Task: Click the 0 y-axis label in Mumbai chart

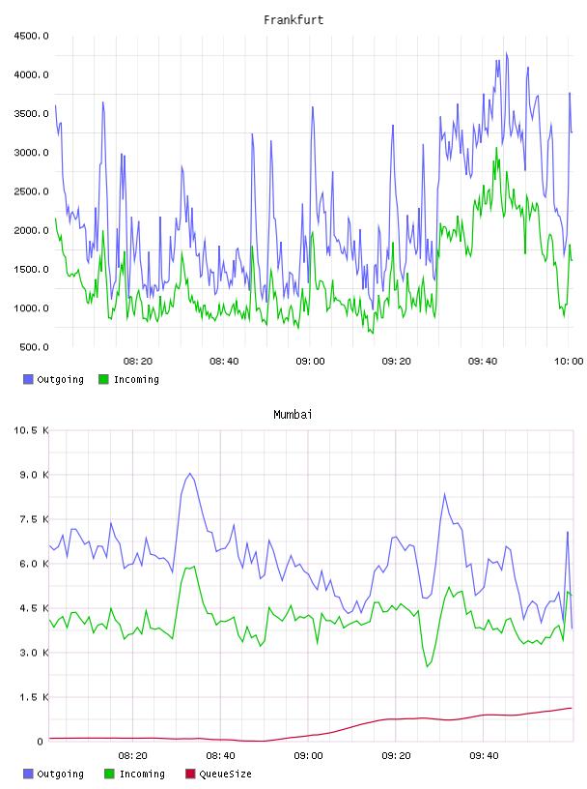Action: click(41, 742)
